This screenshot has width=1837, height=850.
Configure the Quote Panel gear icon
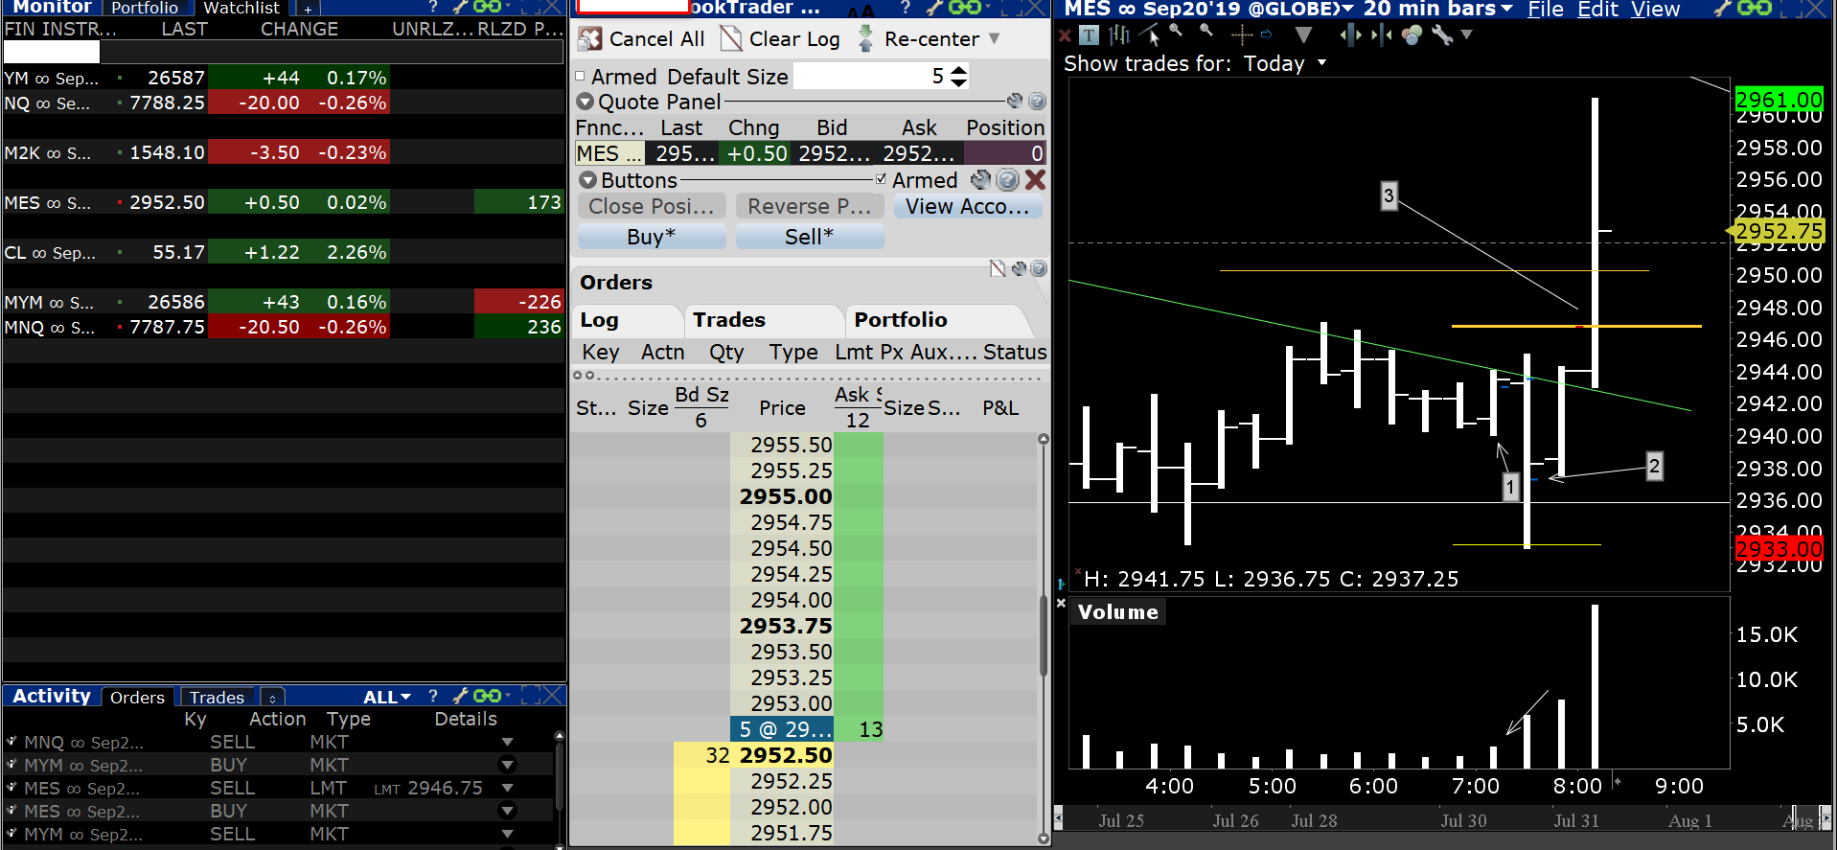1015,101
